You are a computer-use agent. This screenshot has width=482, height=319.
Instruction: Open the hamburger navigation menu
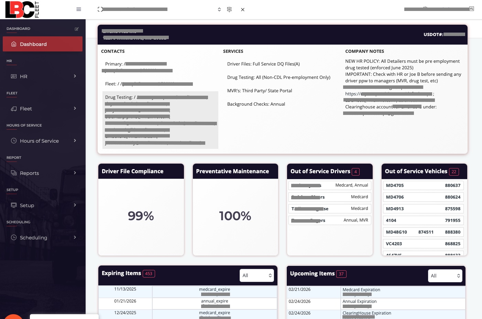[79, 9]
